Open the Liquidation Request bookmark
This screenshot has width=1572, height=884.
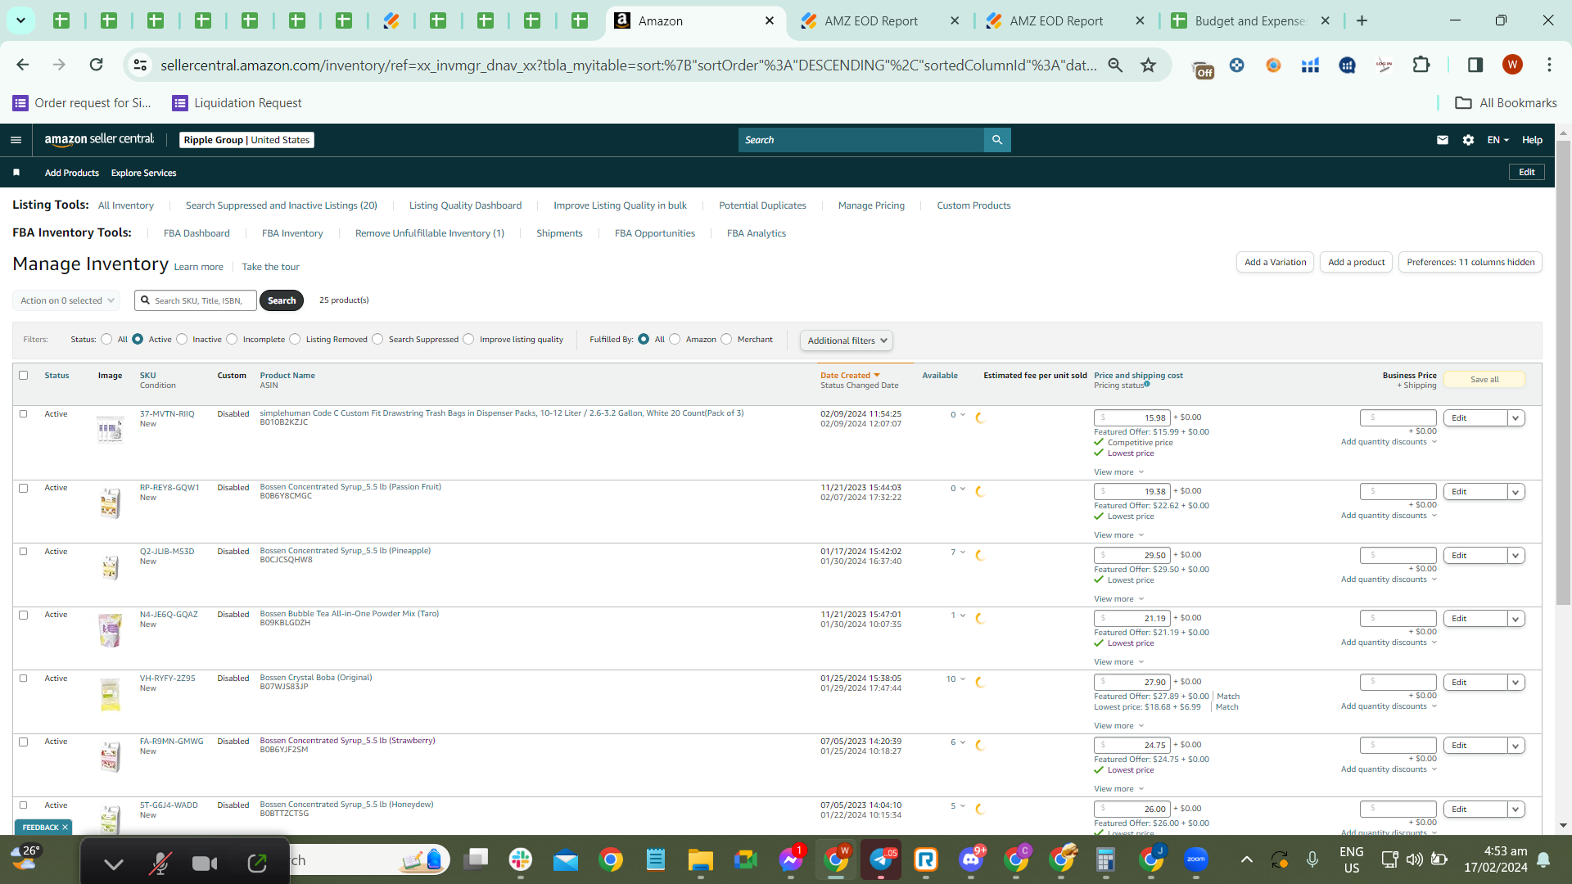pos(237,103)
